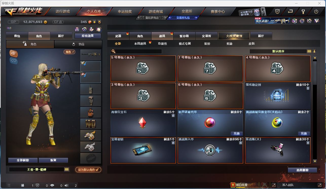Toggle 设为默认角色 default character option
Image resolution: width=326 pixels, height=189 pixels.
[88, 170]
